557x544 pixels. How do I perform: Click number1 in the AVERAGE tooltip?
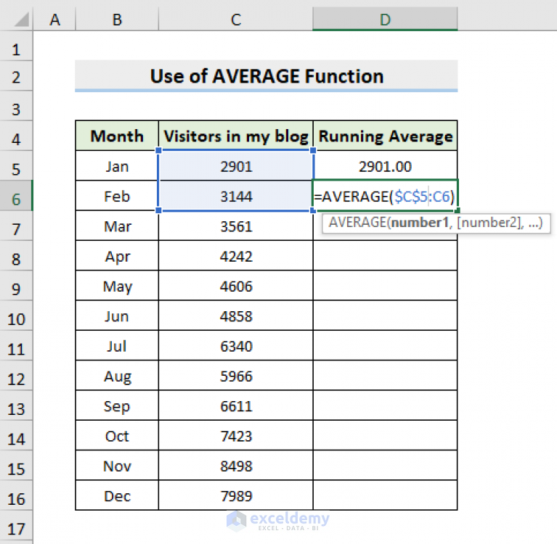tap(420, 223)
